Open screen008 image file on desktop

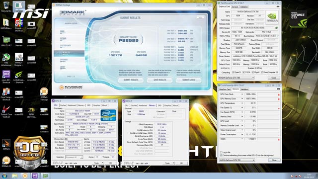[31, 42]
